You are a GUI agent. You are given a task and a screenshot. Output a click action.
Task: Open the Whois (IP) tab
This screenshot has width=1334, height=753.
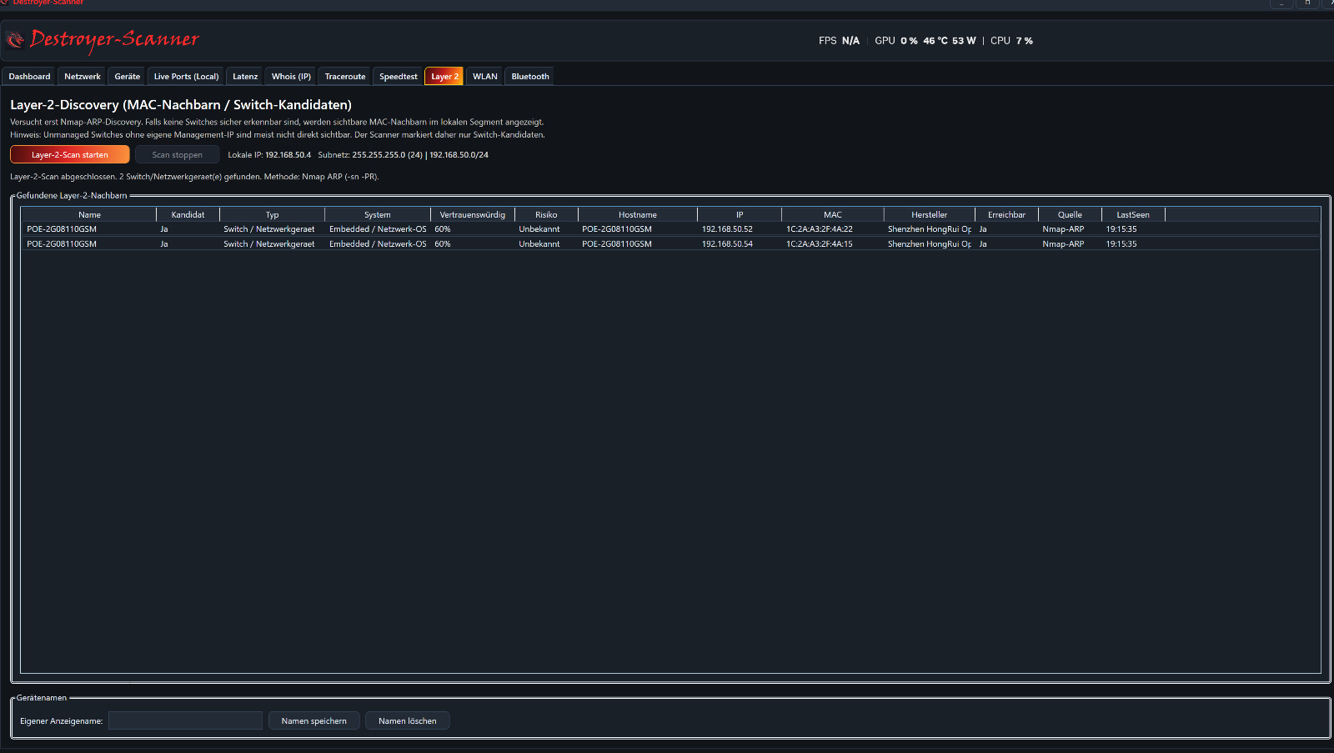pyautogui.click(x=291, y=76)
